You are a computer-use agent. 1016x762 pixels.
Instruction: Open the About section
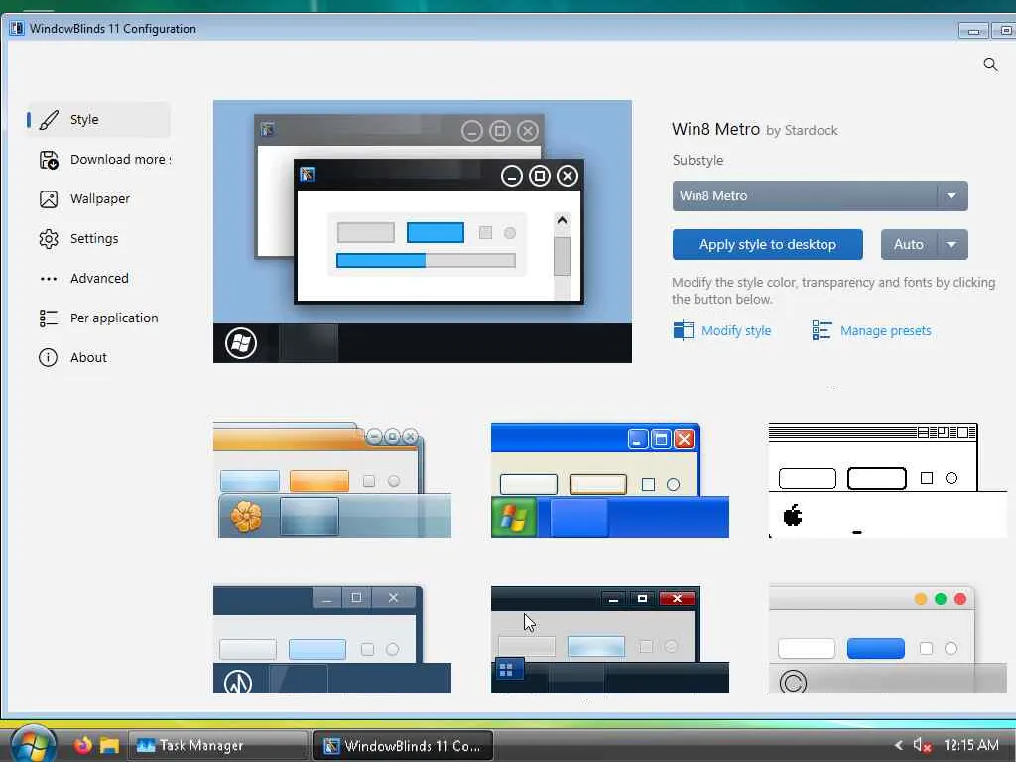98,357
